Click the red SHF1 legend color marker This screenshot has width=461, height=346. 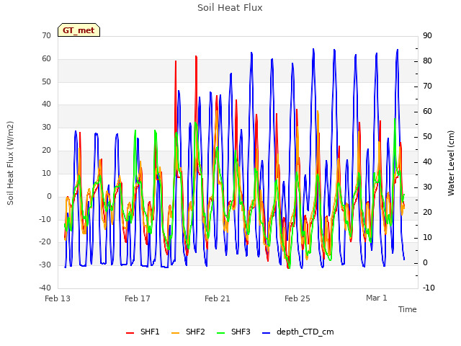coord(130,333)
